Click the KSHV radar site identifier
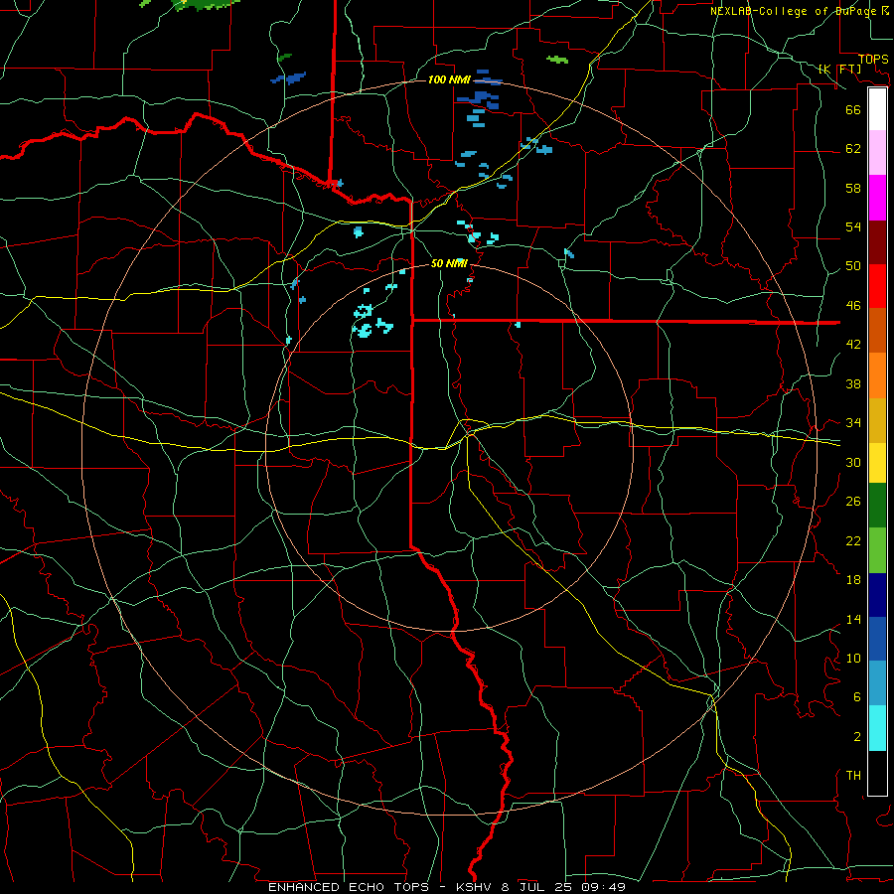The width and height of the screenshot is (894, 894). pyautogui.click(x=476, y=887)
